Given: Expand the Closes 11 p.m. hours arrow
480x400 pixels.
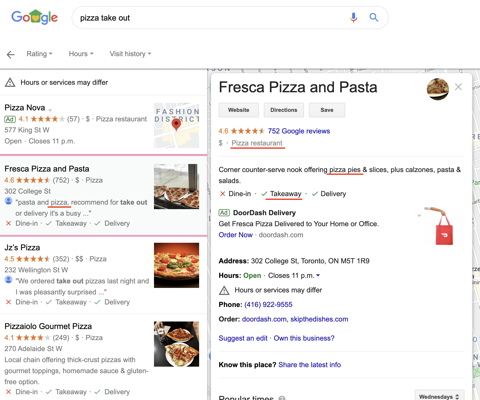Looking at the screenshot, I should [318, 275].
